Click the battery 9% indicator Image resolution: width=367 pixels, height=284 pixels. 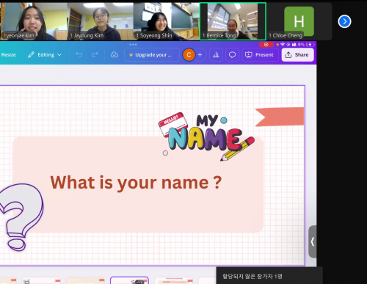click(305, 45)
